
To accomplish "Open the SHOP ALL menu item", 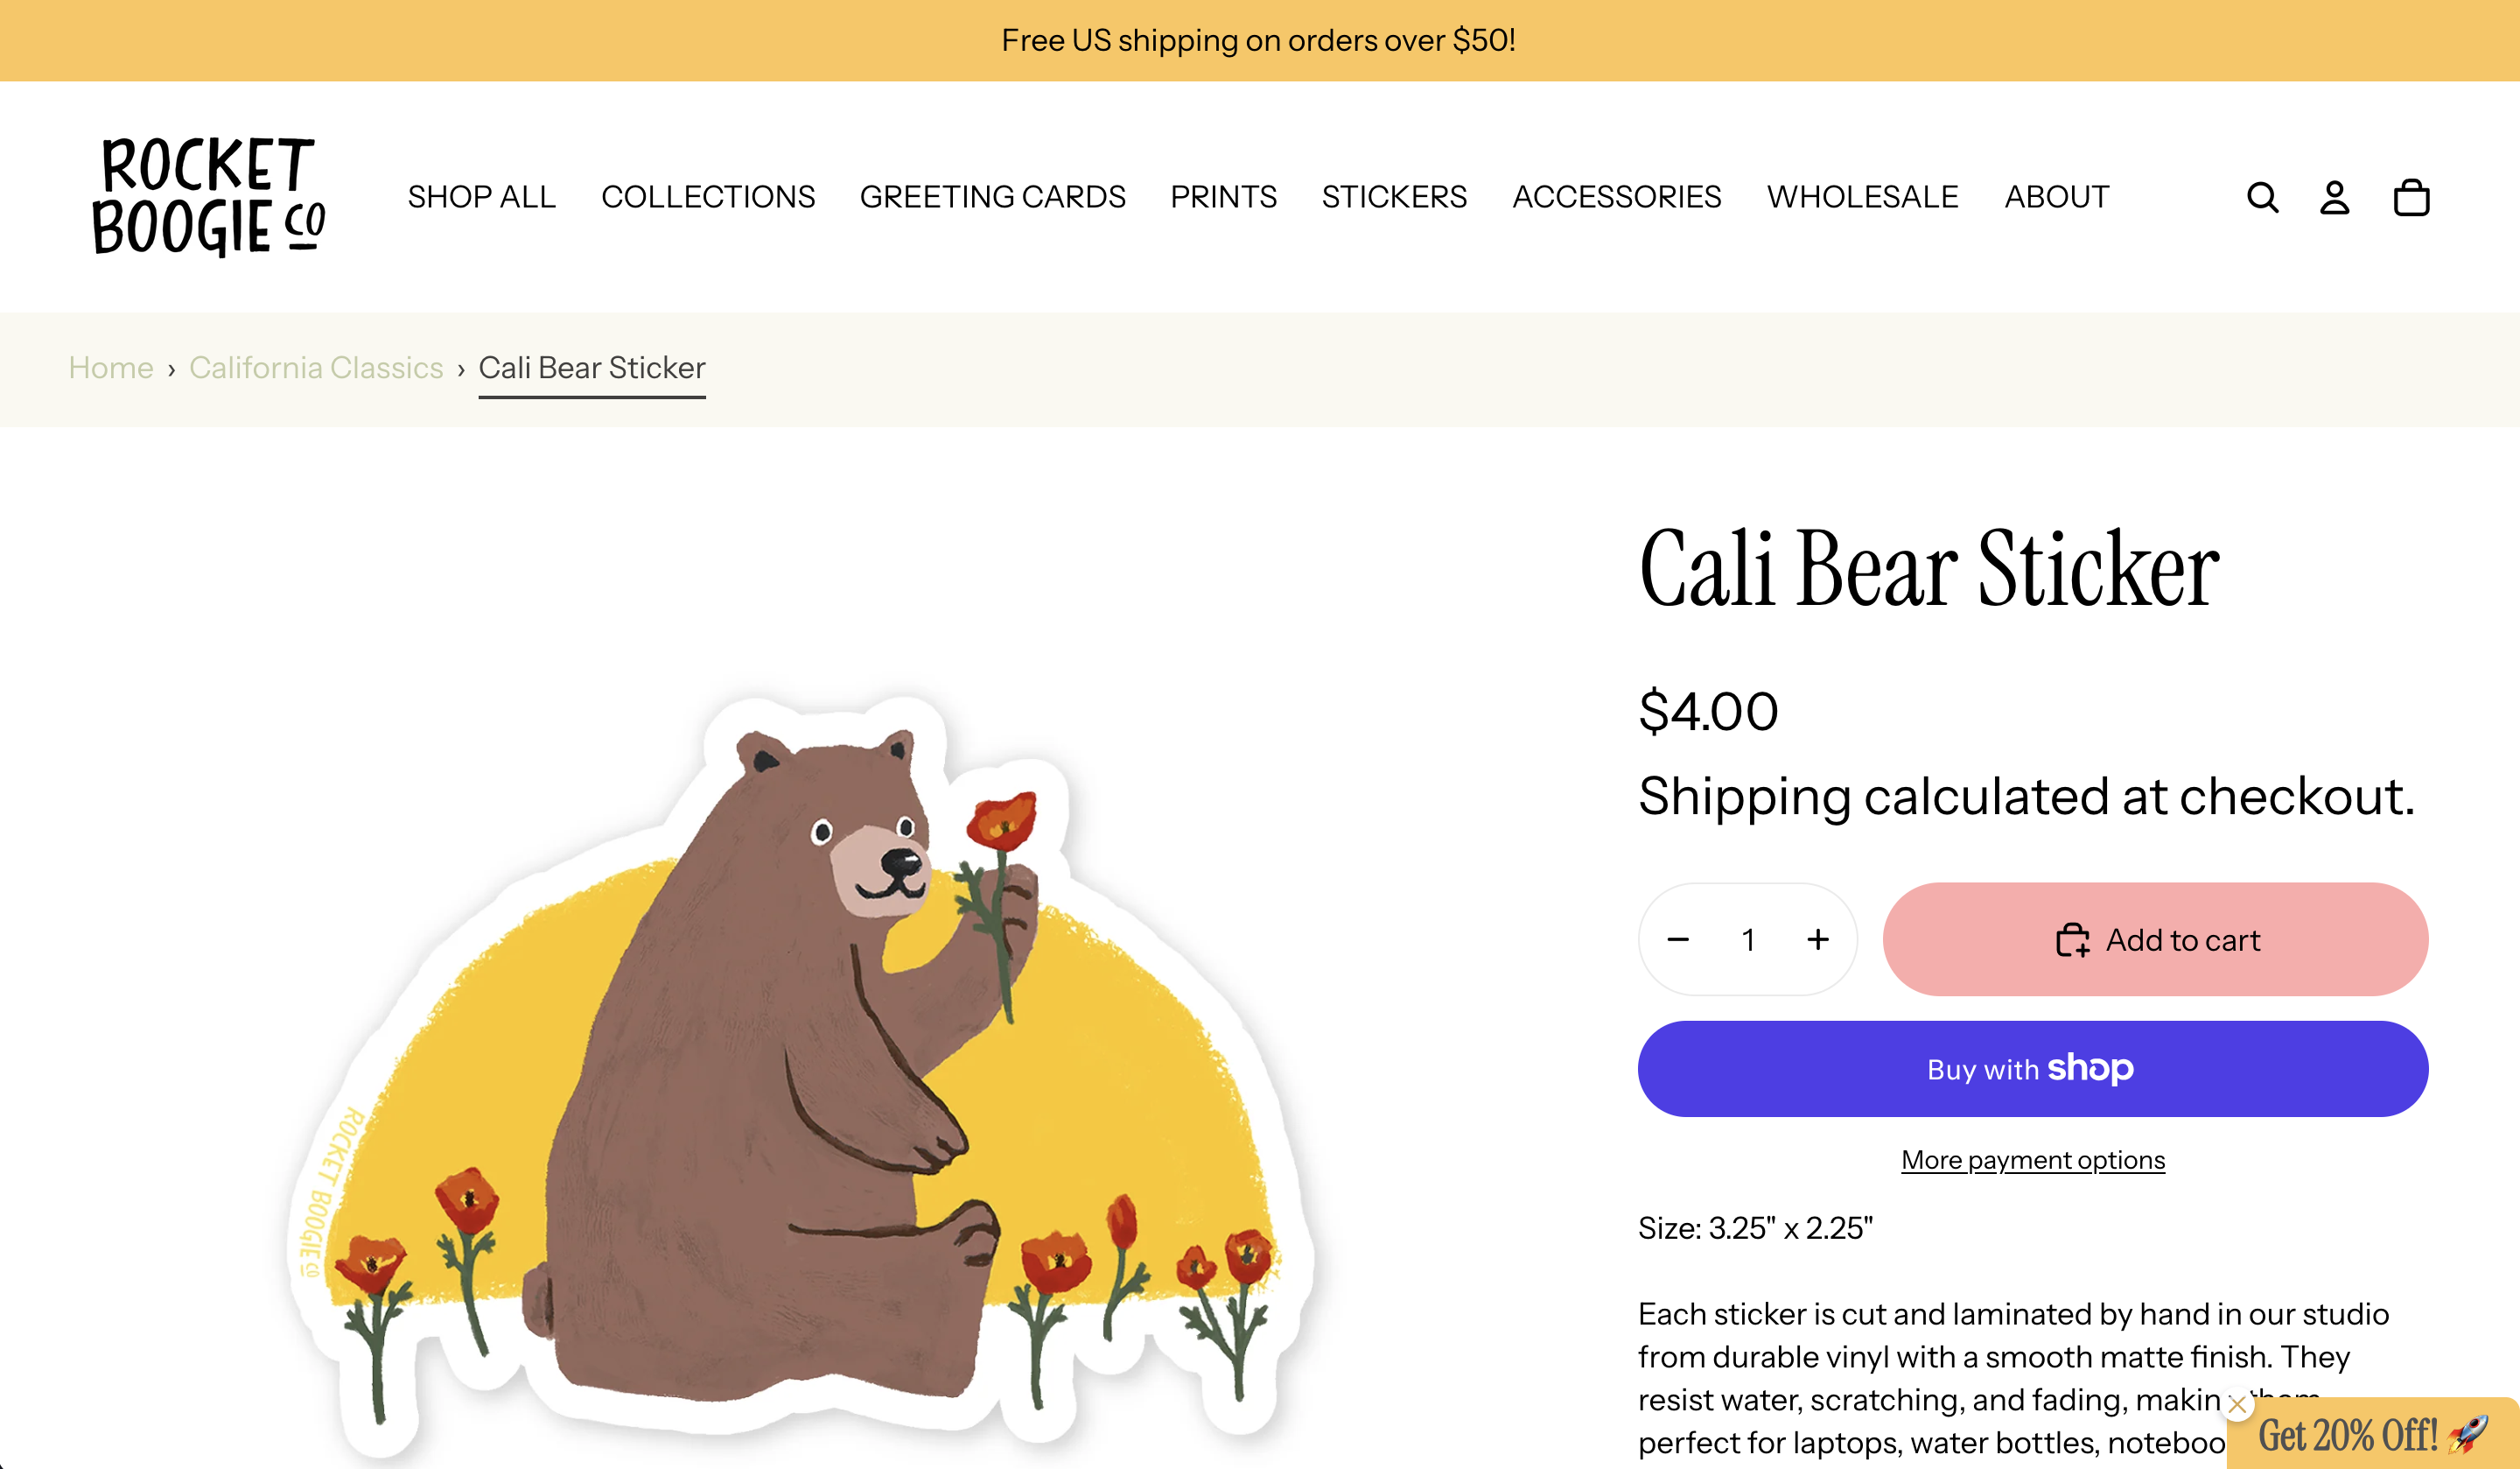I will tap(481, 197).
